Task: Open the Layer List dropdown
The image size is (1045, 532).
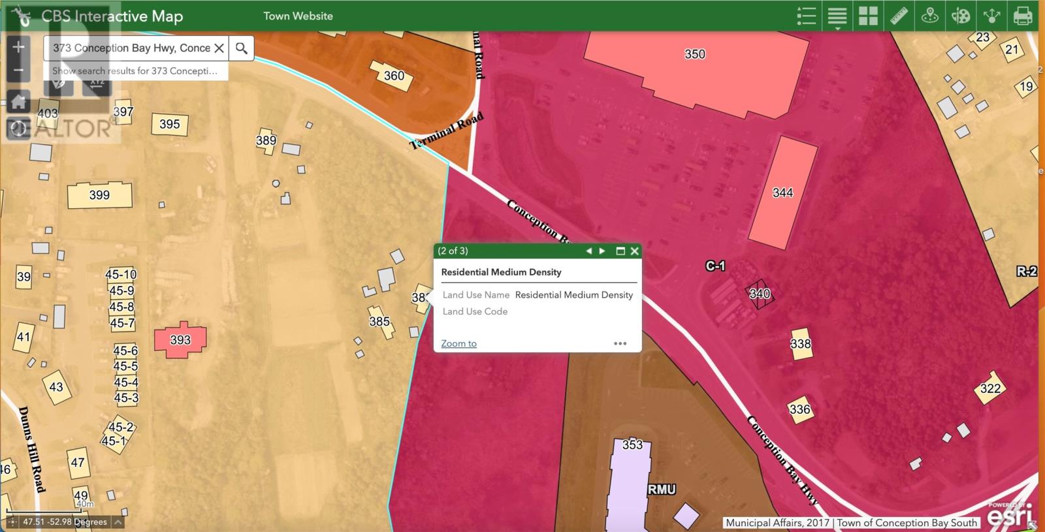Action: [837, 16]
